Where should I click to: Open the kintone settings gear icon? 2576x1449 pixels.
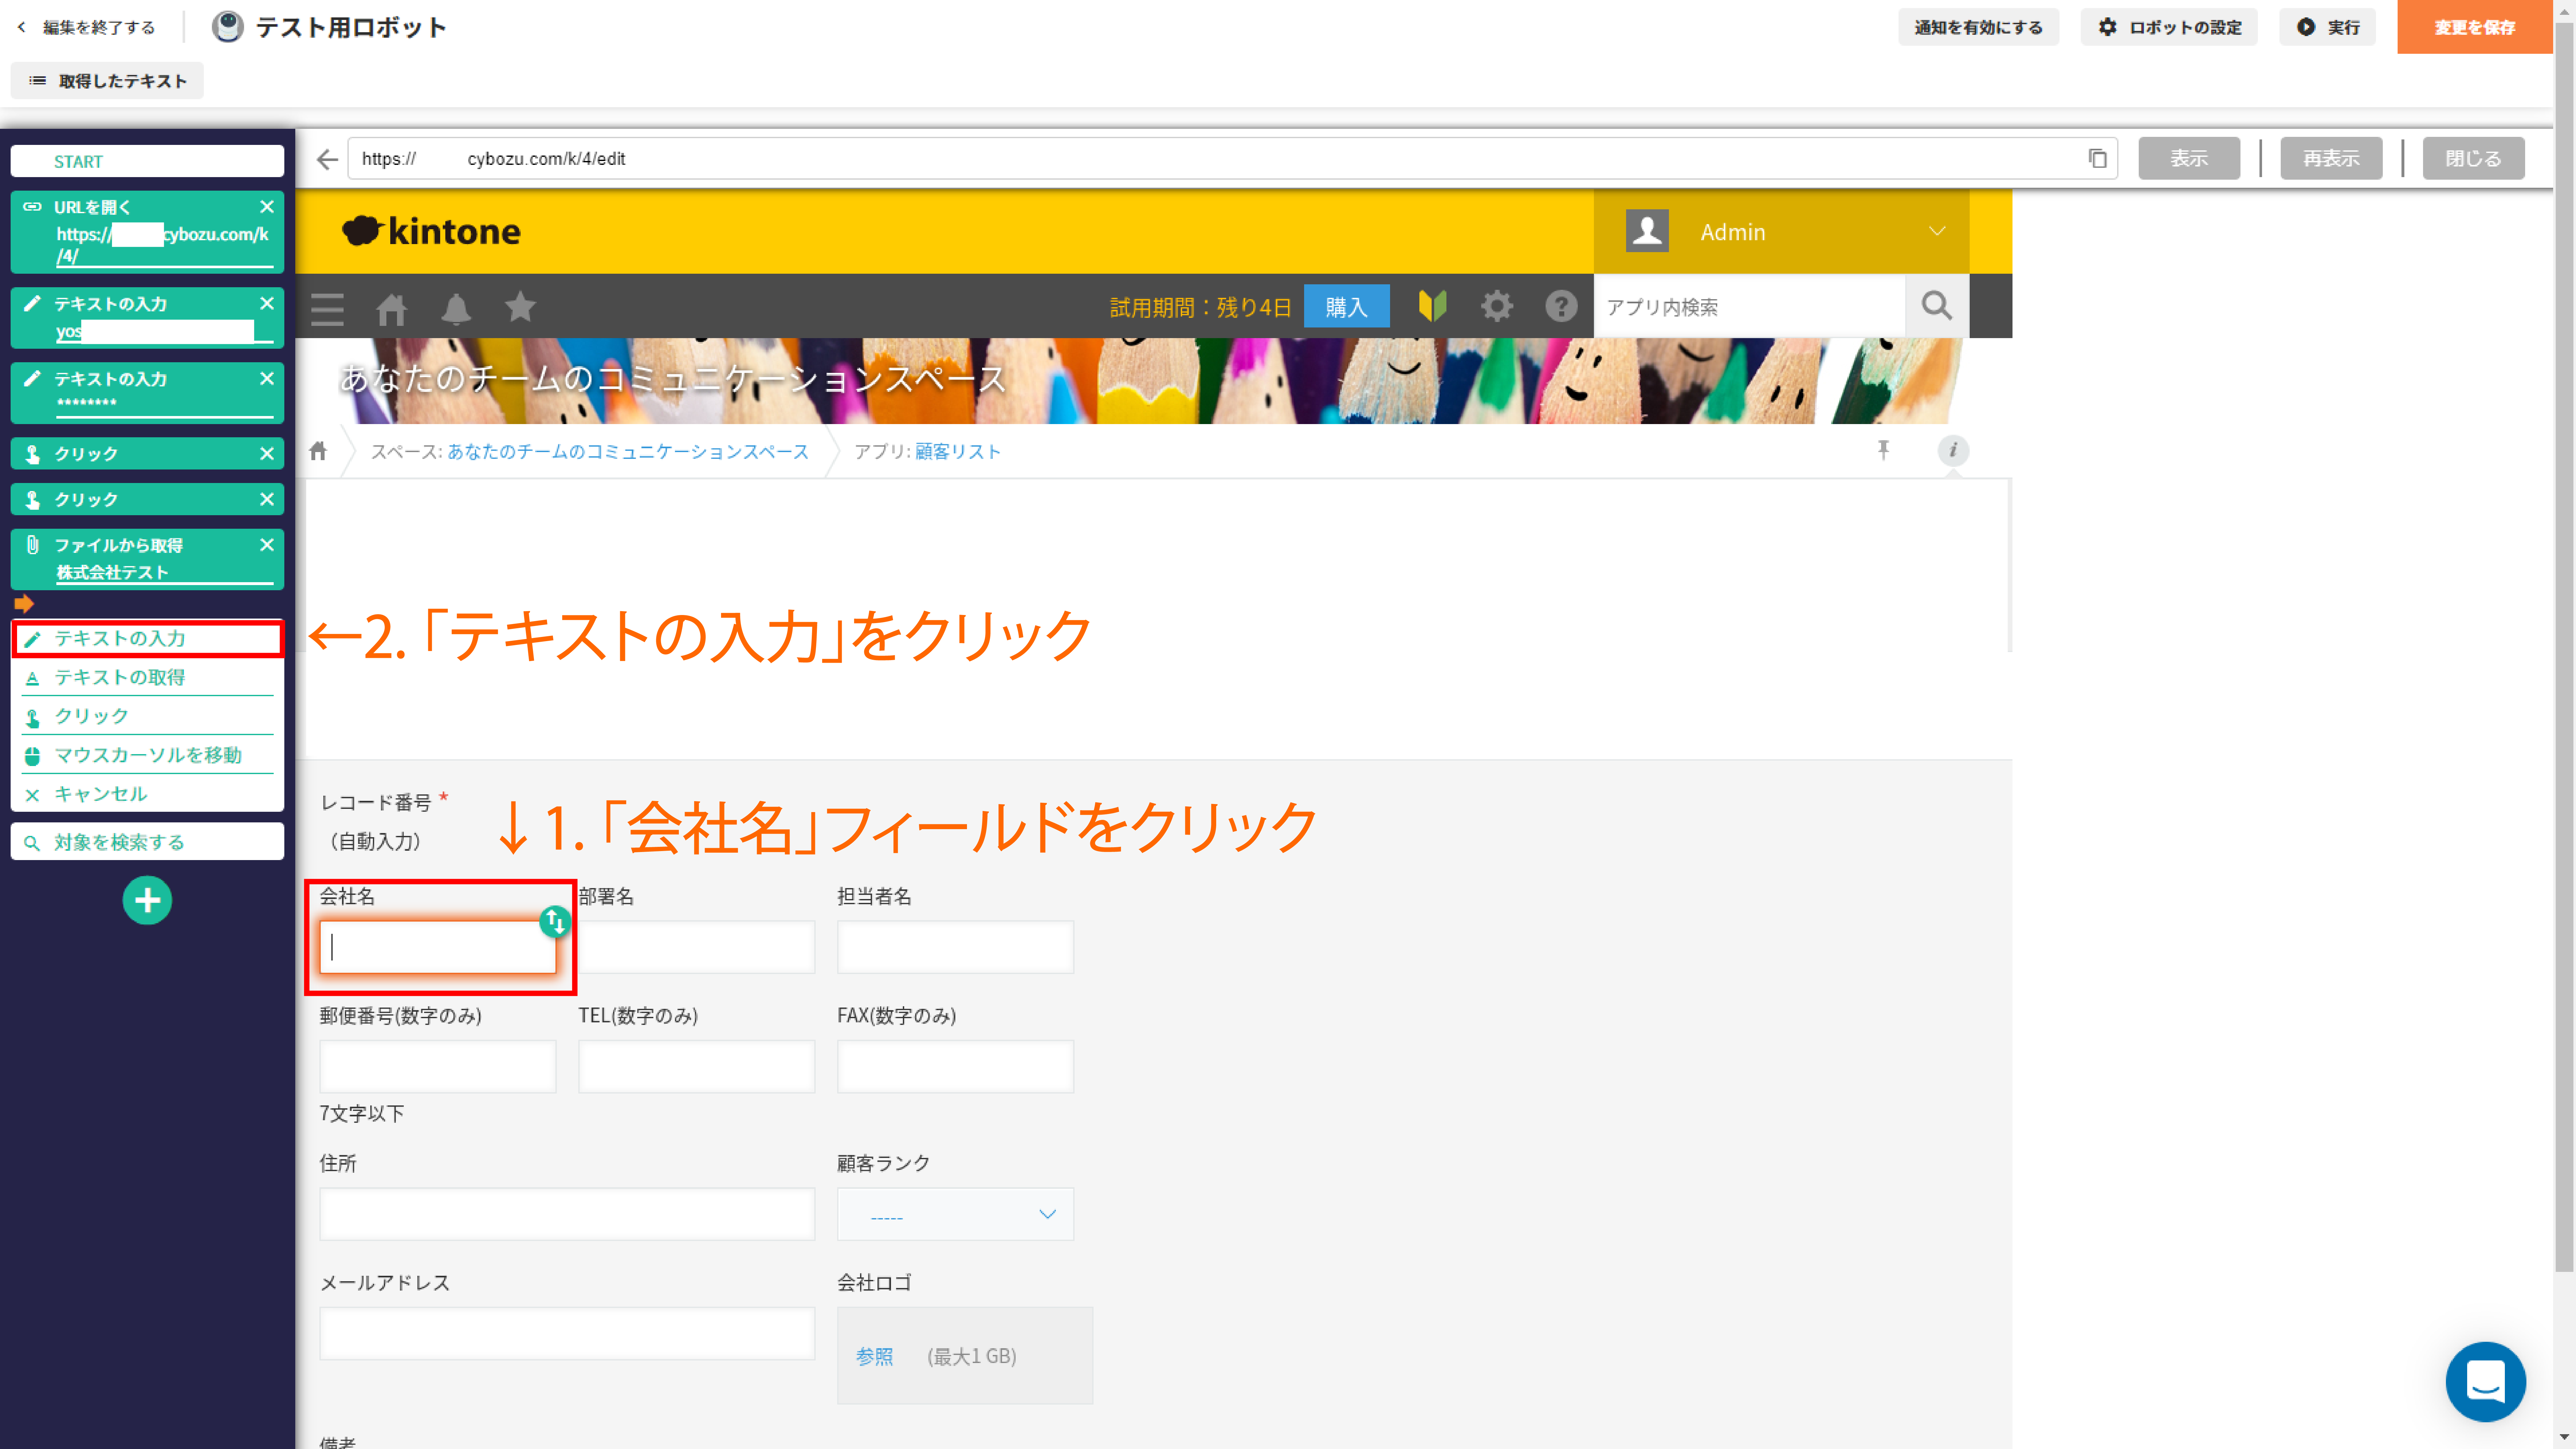click(1496, 306)
